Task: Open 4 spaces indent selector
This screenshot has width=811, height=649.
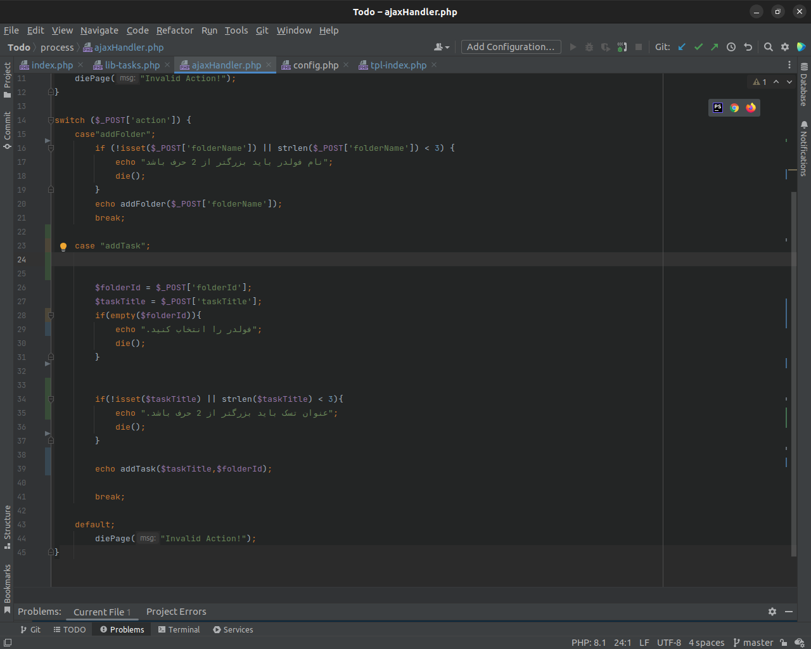Action: point(706,642)
